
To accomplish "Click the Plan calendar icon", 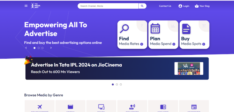I will click(x=155, y=28).
